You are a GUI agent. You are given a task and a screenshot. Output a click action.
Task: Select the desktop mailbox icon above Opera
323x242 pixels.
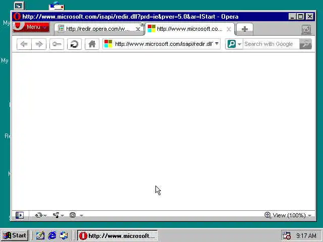point(57,6)
